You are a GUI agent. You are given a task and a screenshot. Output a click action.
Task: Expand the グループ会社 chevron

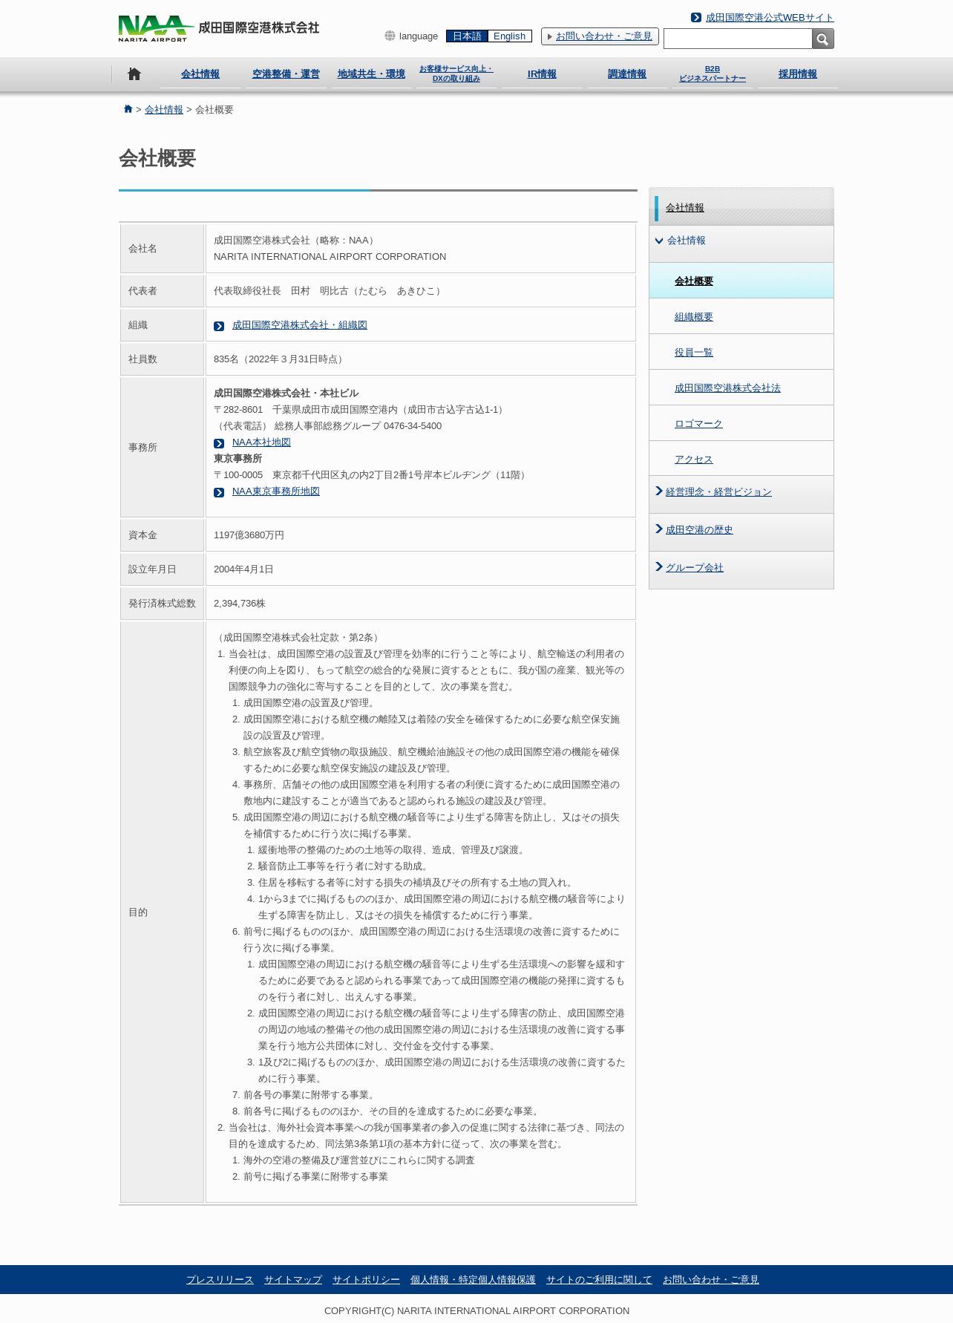coord(658,566)
